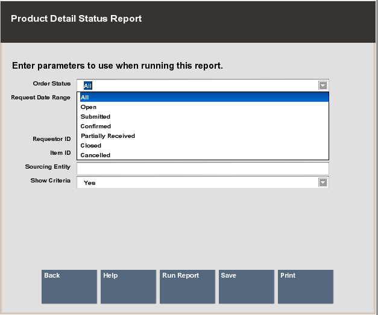Click the 'Show Criteria' label

tap(51, 180)
